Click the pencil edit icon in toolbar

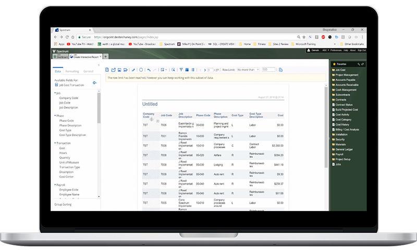pyautogui.click(x=133, y=70)
